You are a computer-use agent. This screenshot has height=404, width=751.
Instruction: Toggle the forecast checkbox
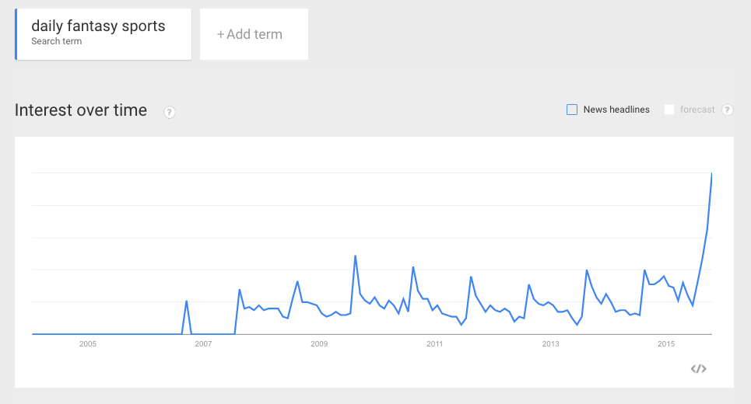click(x=669, y=110)
